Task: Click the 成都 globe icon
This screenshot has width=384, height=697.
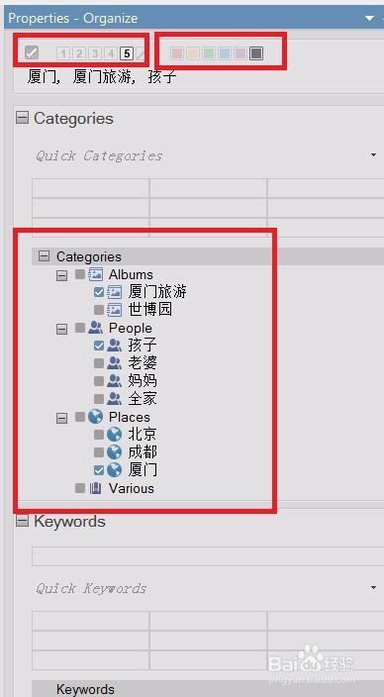Action: 114,452
